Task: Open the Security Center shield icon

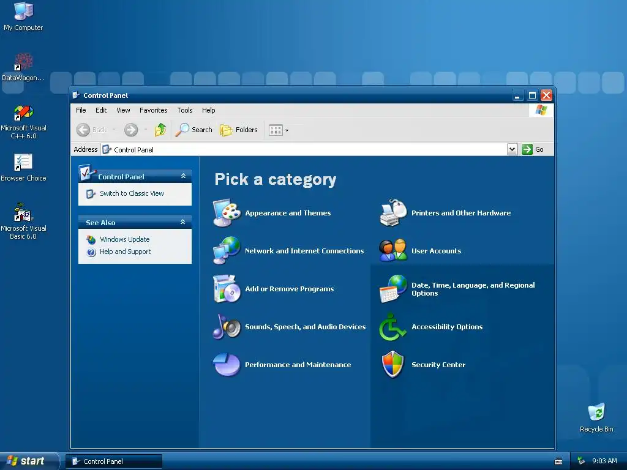Action: (x=393, y=365)
